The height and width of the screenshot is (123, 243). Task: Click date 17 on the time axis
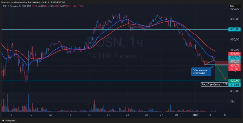[89, 115]
